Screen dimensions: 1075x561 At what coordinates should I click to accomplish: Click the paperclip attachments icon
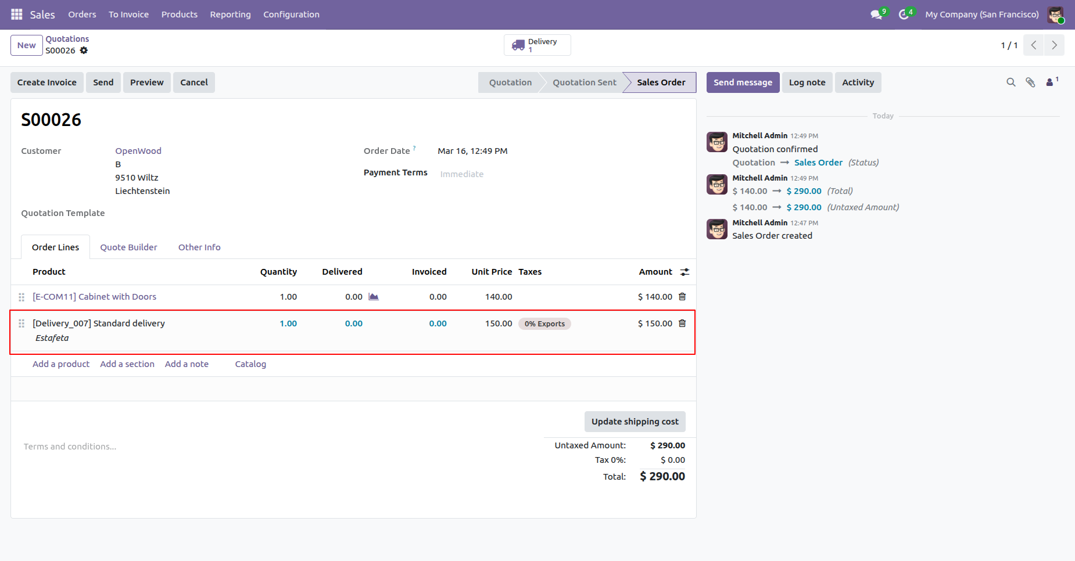click(x=1030, y=82)
